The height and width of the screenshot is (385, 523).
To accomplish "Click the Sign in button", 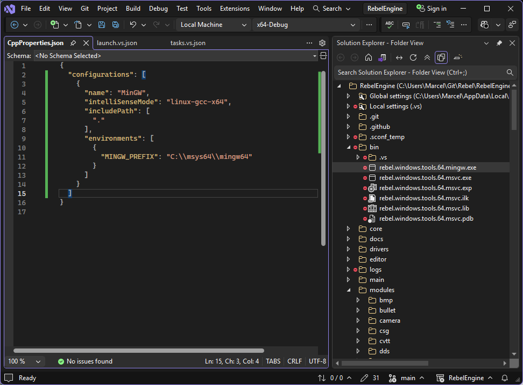I will coord(432,9).
